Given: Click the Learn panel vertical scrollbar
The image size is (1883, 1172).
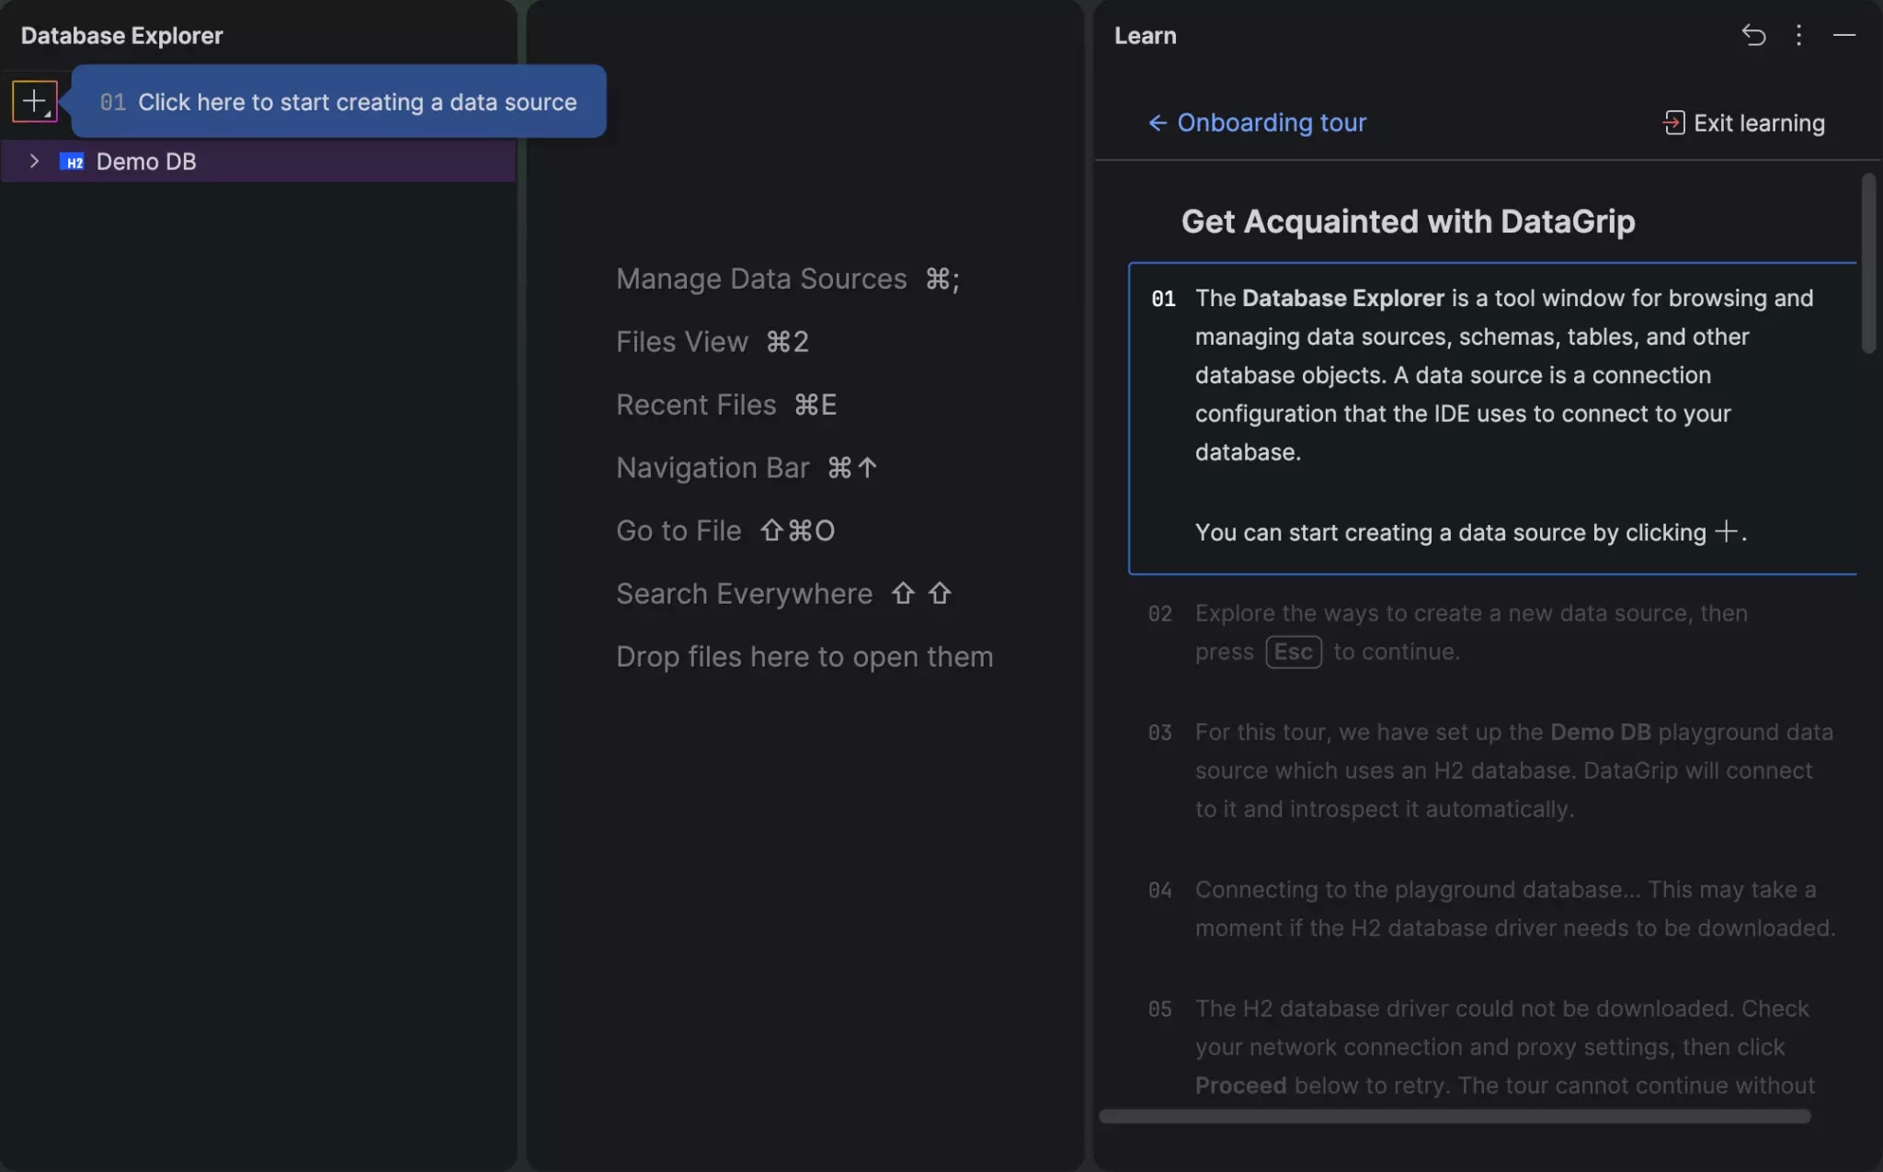Looking at the screenshot, I should point(1867,263).
